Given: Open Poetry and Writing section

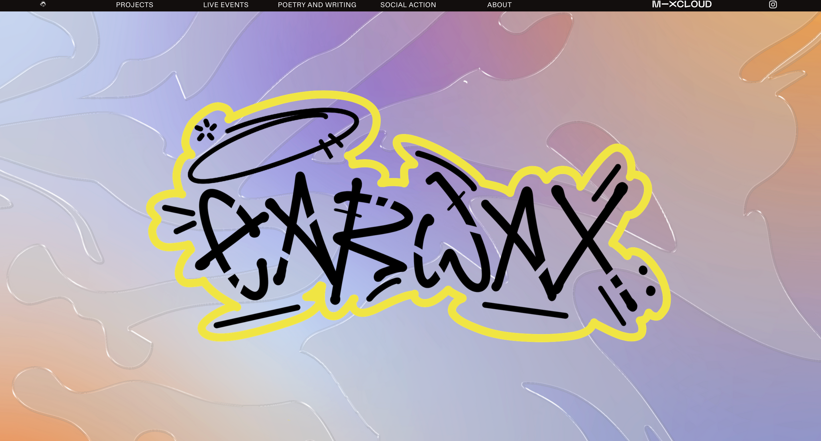Looking at the screenshot, I should (x=317, y=5).
